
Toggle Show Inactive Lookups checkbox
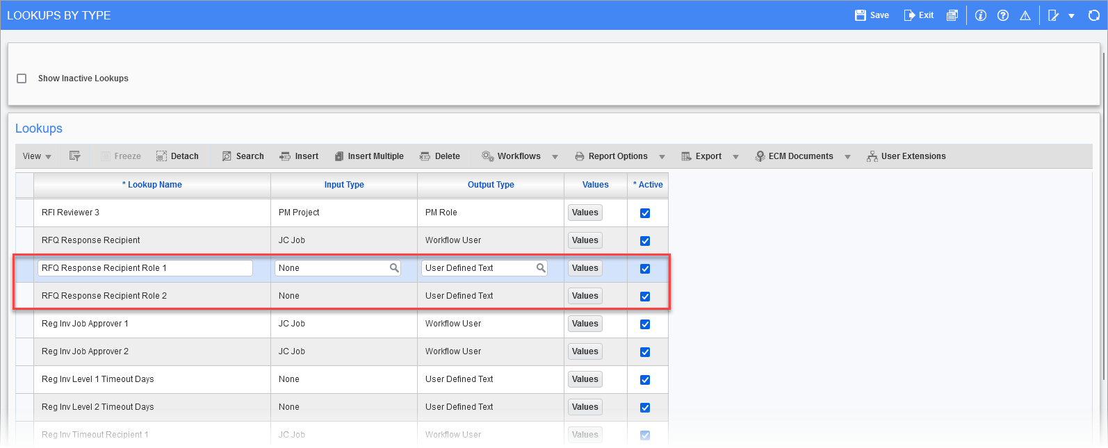click(22, 78)
